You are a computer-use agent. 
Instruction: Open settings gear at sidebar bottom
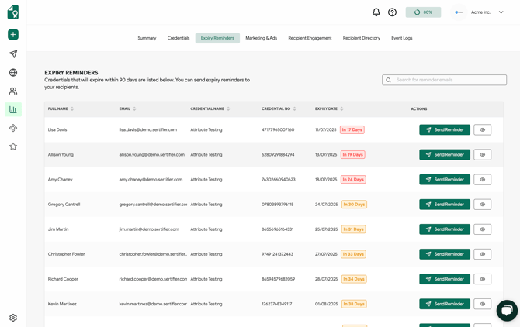(13, 318)
